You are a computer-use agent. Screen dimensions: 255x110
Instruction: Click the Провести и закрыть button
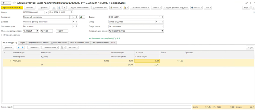pyautogui.click(x=12, y=8)
